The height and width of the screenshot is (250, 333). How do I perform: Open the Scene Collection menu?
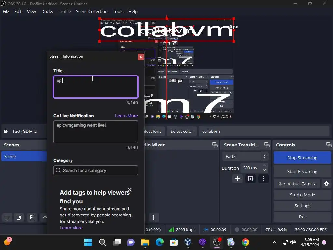point(92,11)
